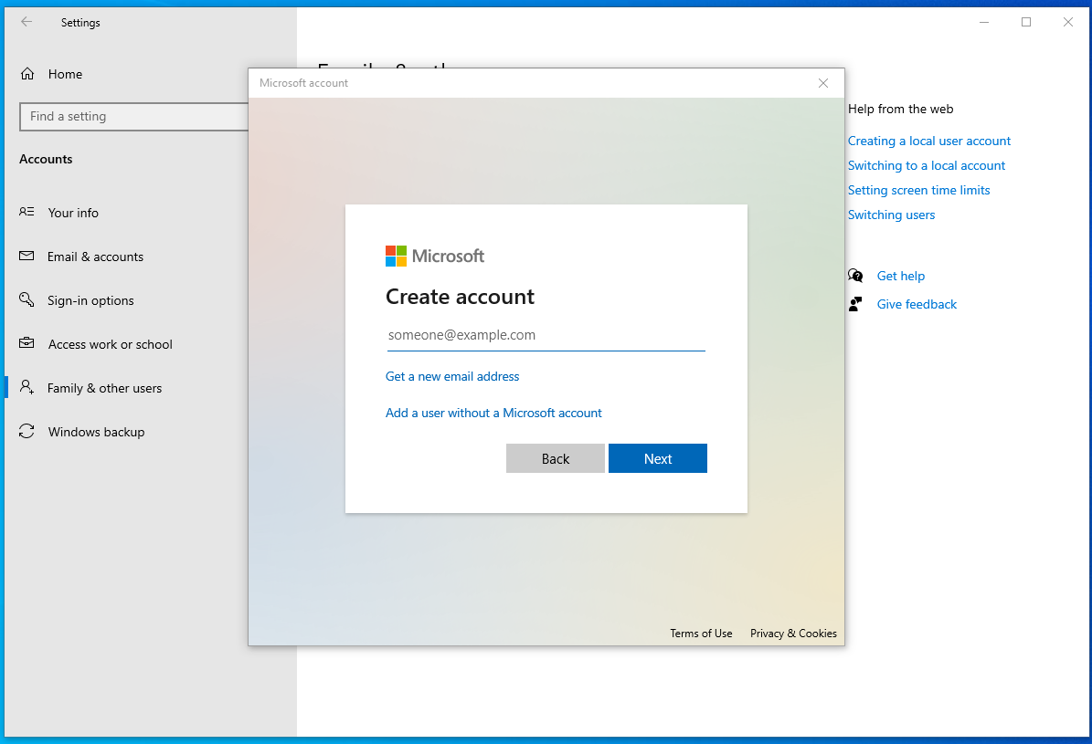This screenshot has width=1092, height=744.
Task: Click the Find a setting search box
Action: point(134,116)
